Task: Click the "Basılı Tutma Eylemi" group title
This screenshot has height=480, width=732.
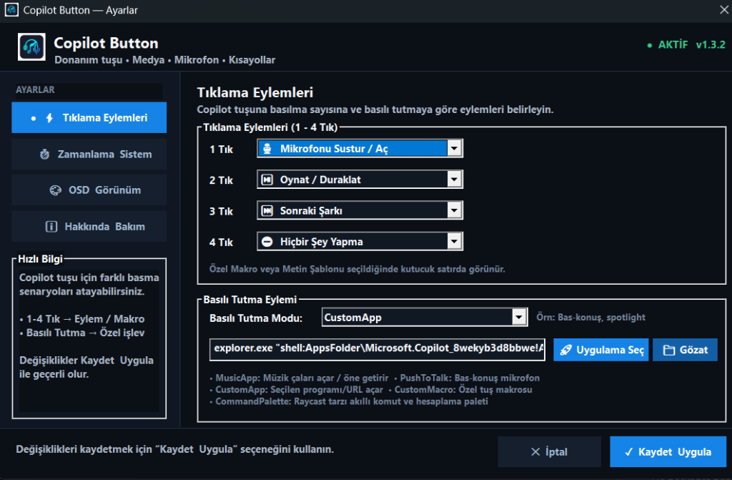Action: coord(250,300)
